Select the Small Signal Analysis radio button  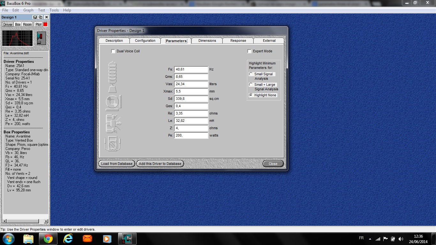point(251,74)
